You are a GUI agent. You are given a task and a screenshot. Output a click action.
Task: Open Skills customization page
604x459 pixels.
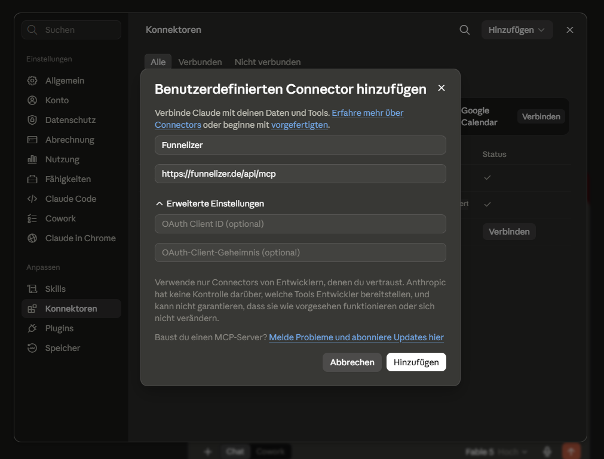(72, 288)
